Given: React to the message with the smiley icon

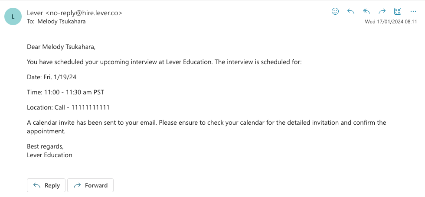Looking at the screenshot, I should click(x=335, y=11).
